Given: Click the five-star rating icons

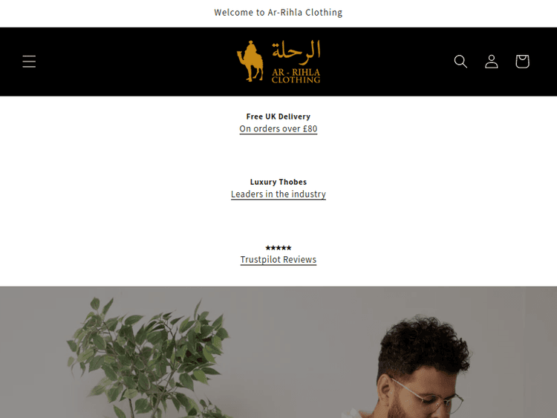Looking at the screenshot, I should pyautogui.click(x=278, y=248).
